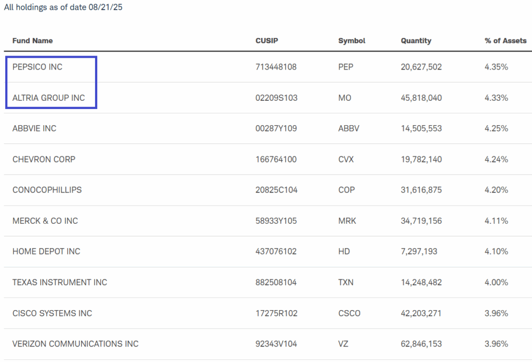Open VERIZON COMMUNICATIONS INC holding
532x362 pixels.
(75, 344)
